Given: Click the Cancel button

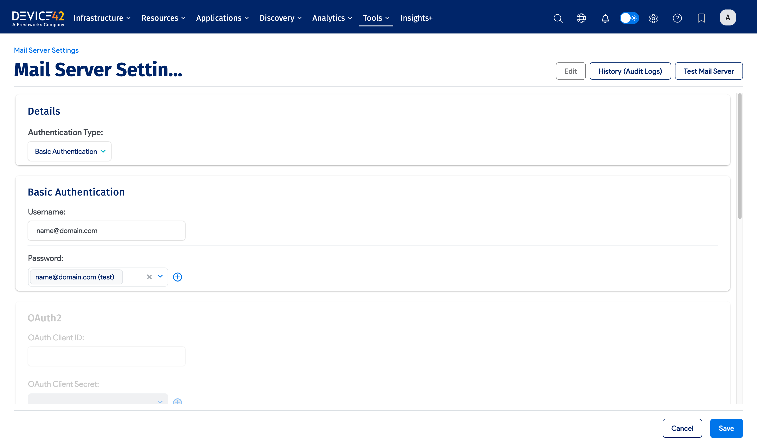Looking at the screenshot, I should [682, 428].
